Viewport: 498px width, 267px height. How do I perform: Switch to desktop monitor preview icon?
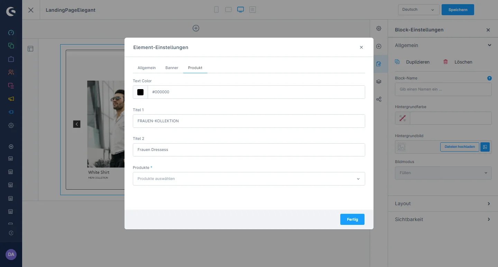[240, 10]
